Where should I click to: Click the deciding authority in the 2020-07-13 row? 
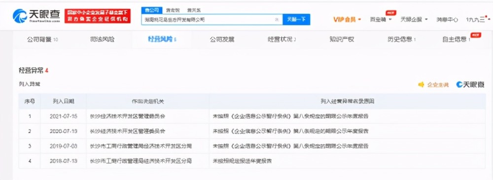pyautogui.click(x=127, y=131)
